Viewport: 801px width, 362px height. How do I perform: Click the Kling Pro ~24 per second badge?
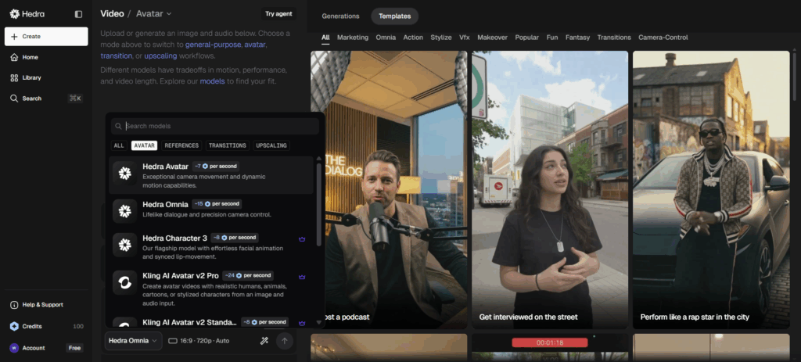coord(248,276)
